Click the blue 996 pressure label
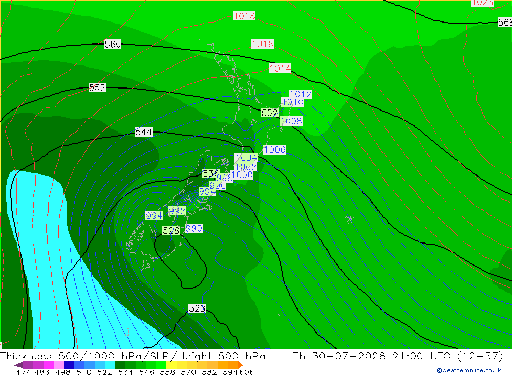This screenshot has height=375, width=512. [x=218, y=186]
